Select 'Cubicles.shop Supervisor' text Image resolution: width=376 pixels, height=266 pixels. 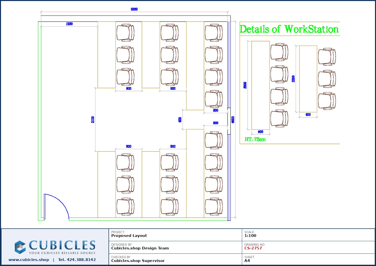pos(138,261)
